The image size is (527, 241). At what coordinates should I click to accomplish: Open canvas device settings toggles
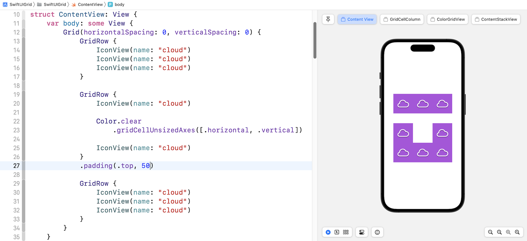tap(362, 232)
